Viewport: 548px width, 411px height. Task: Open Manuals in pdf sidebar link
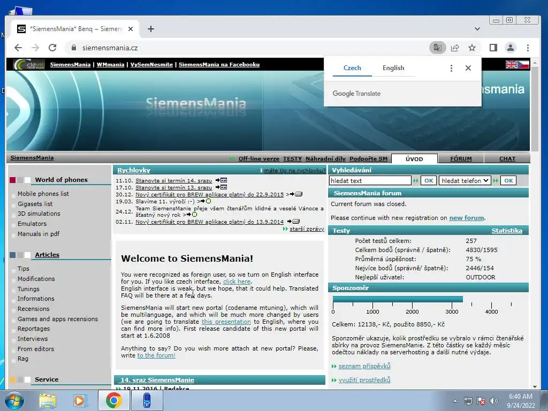(x=39, y=234)
